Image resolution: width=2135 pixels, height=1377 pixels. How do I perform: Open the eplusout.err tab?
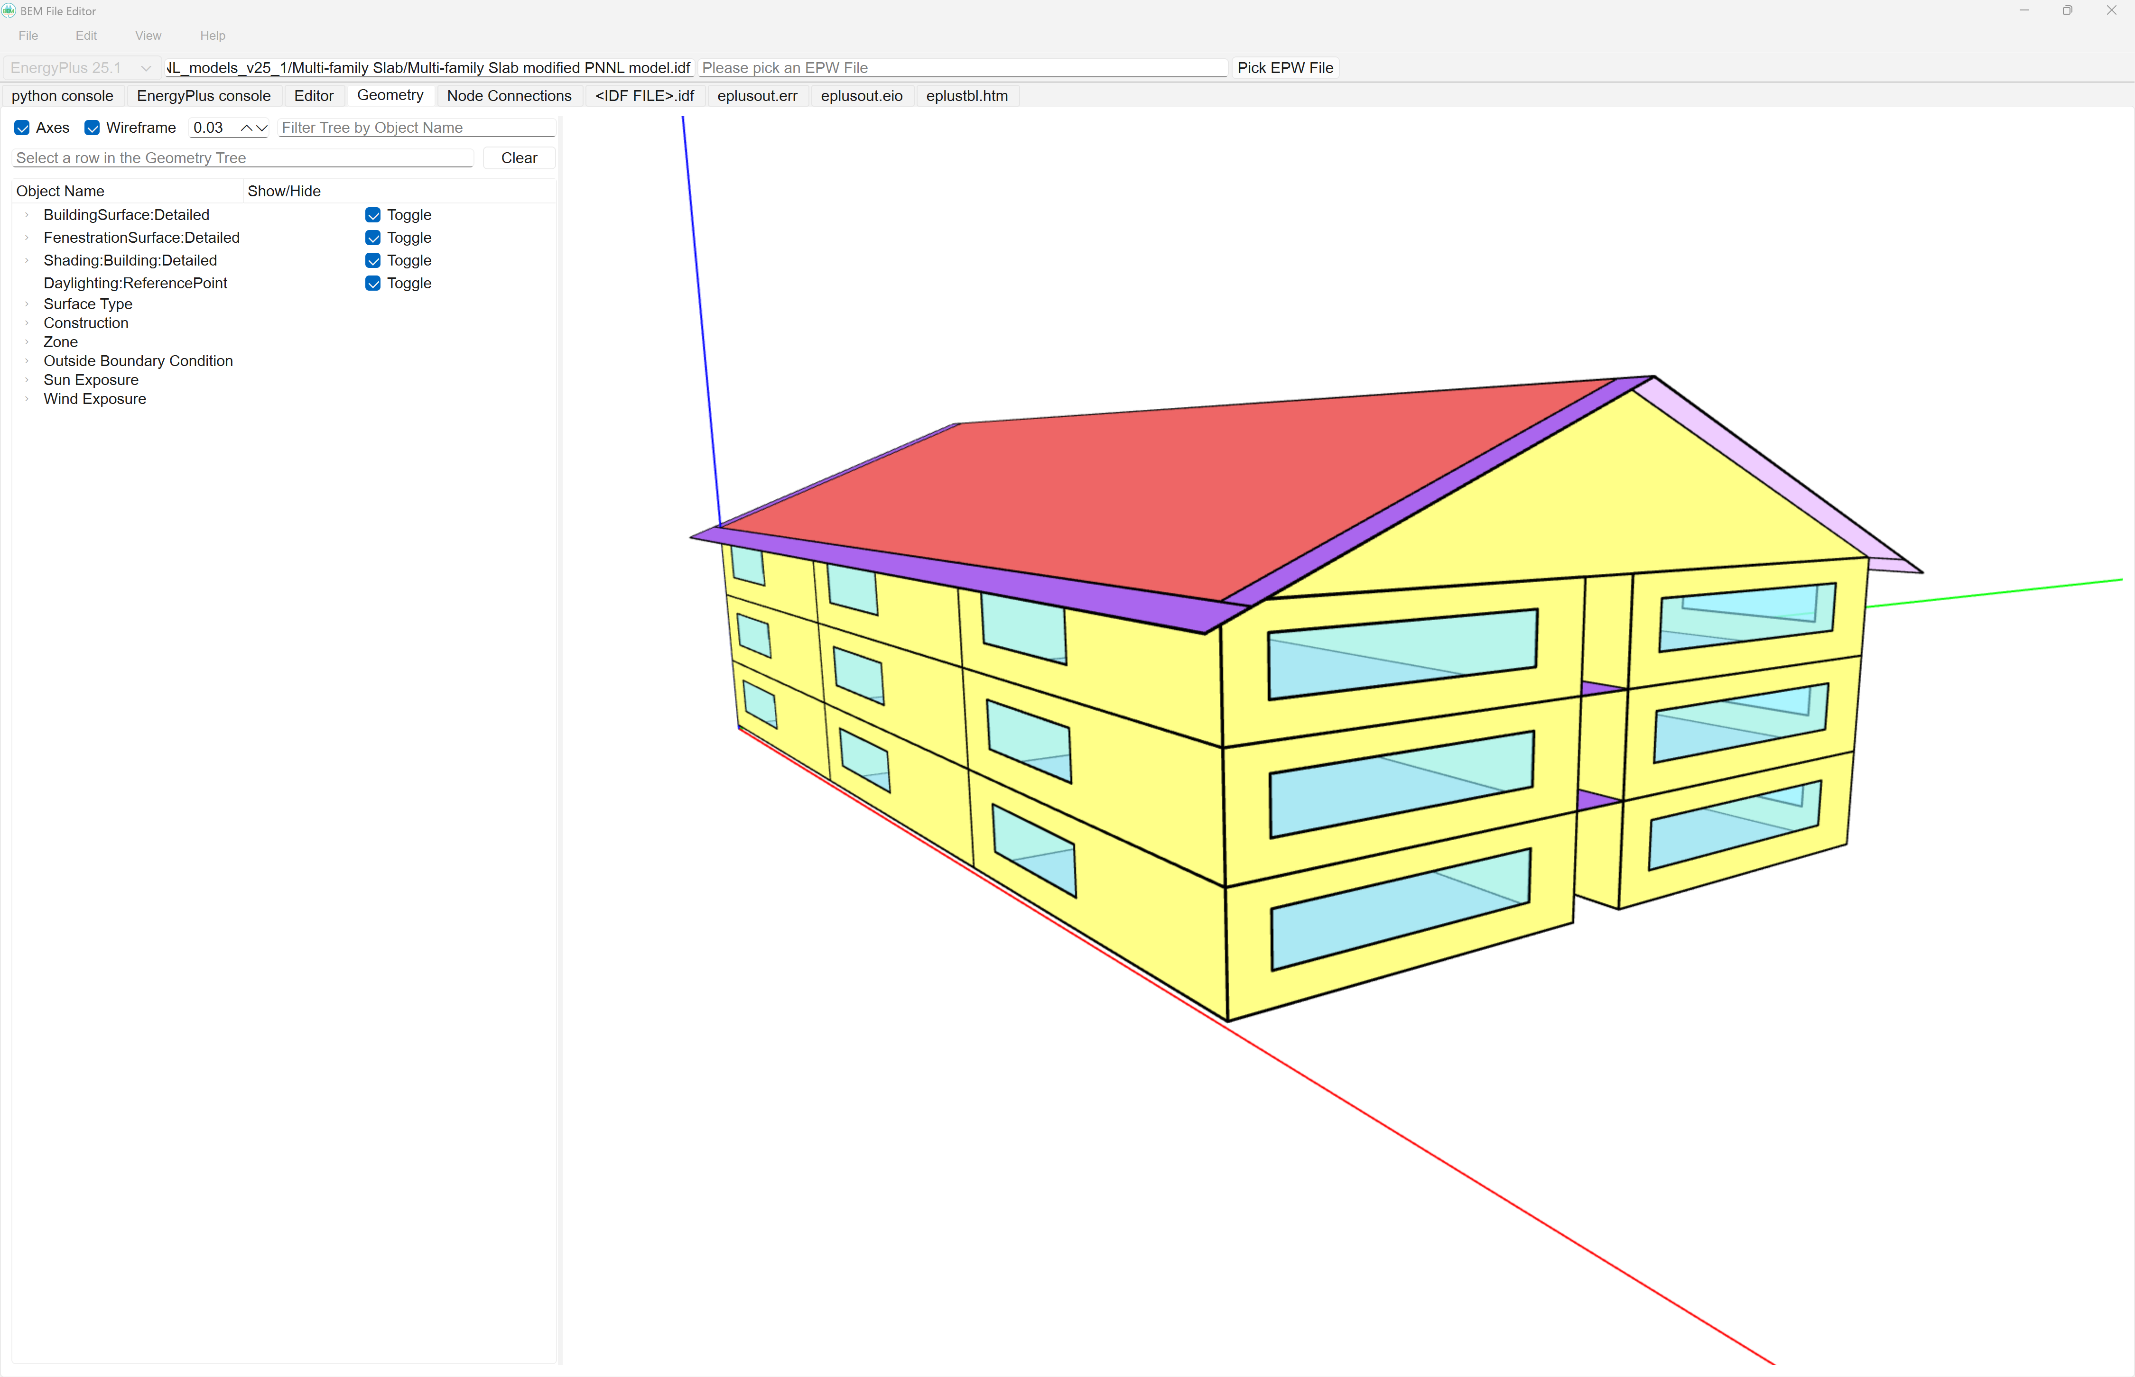pos(758,96)
